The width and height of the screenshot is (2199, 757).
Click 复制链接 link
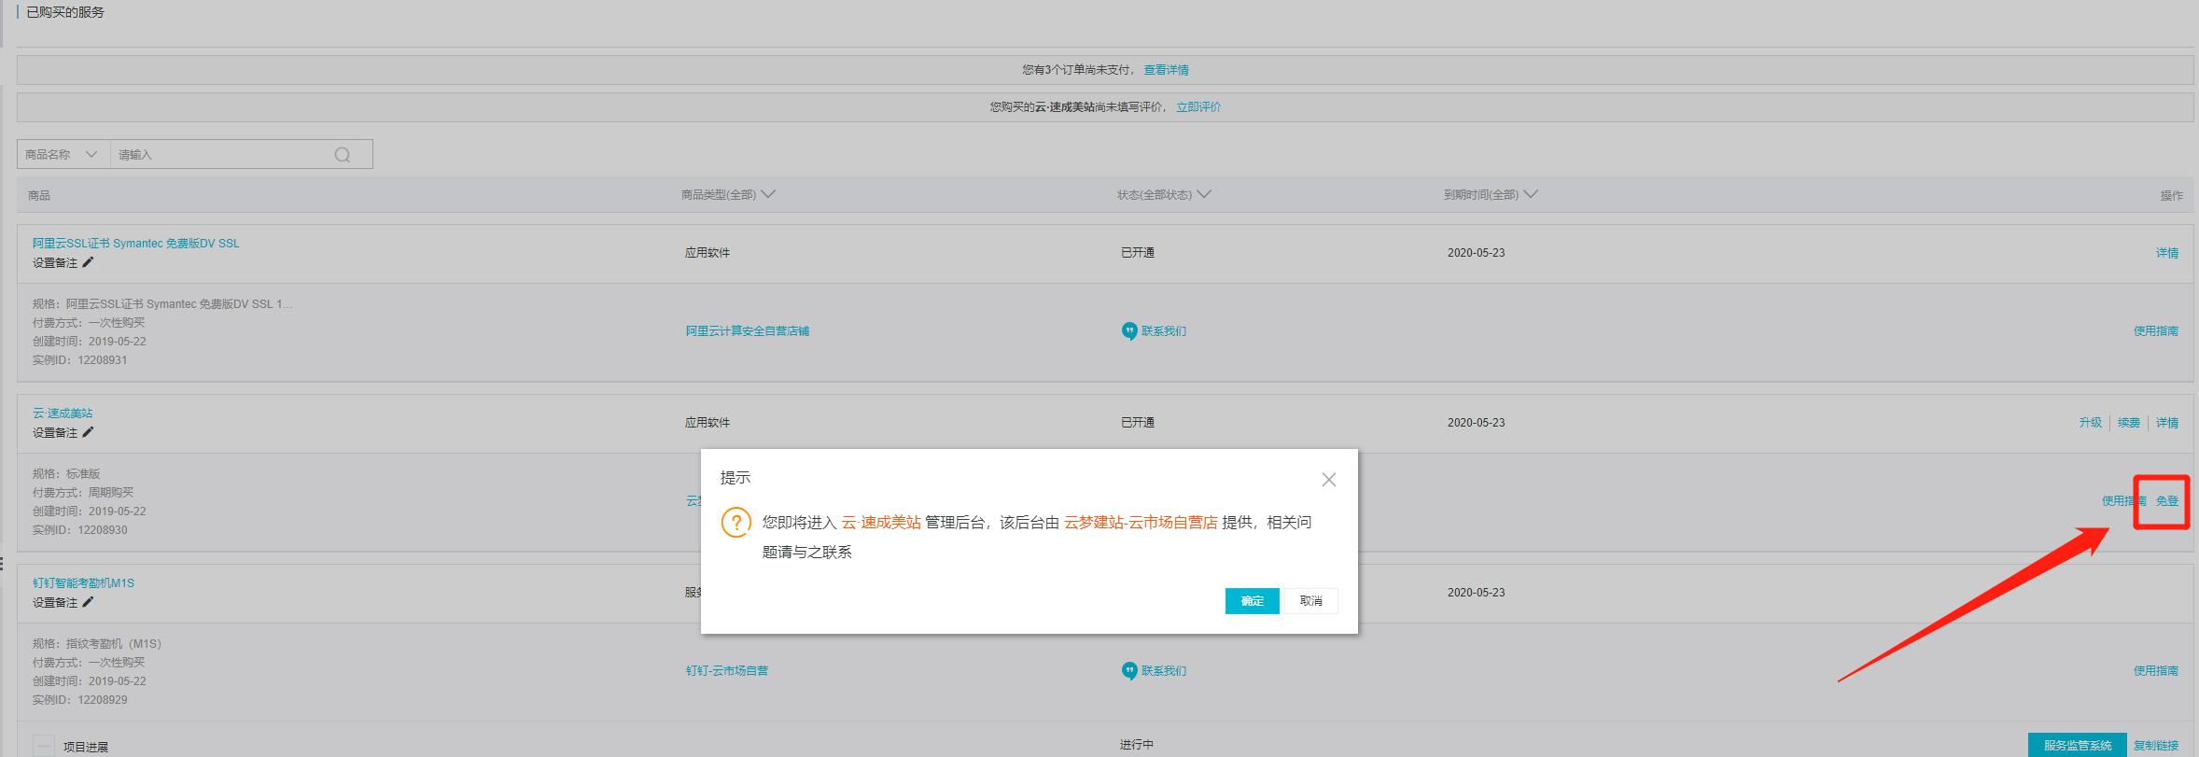(2156, 746)
